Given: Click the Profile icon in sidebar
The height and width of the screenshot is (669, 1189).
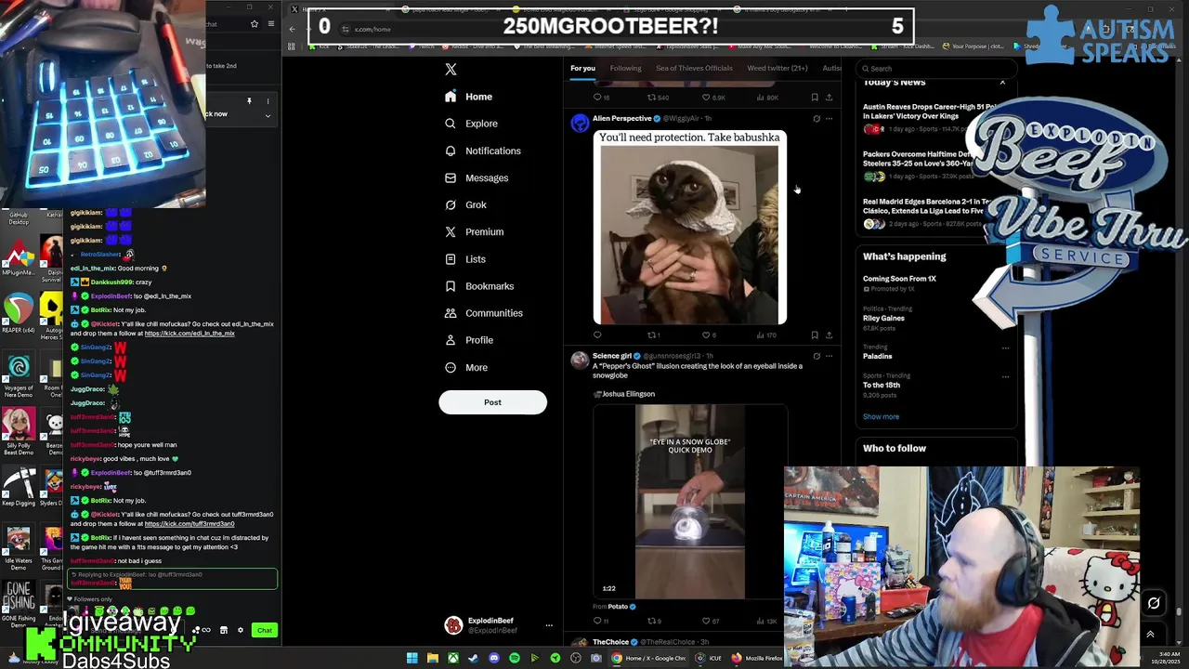Looking at the screenshot, I should (x=451, y=340).
